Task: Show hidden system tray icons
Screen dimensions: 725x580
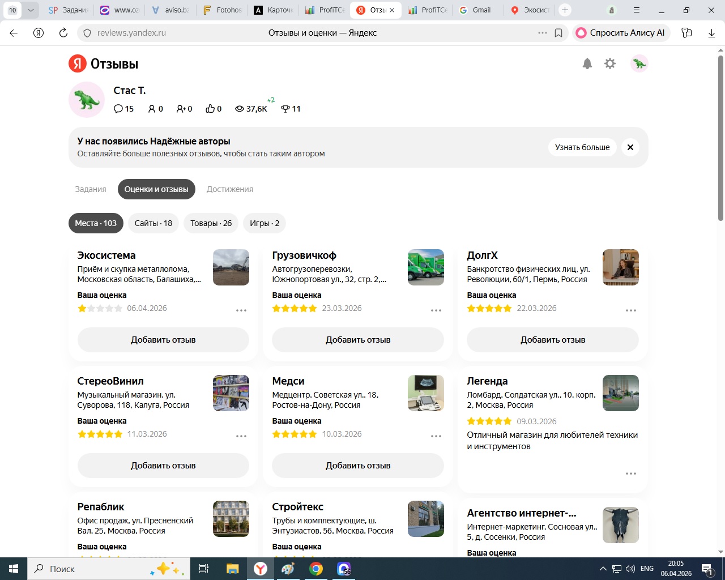Action: (x=603, y=569)
